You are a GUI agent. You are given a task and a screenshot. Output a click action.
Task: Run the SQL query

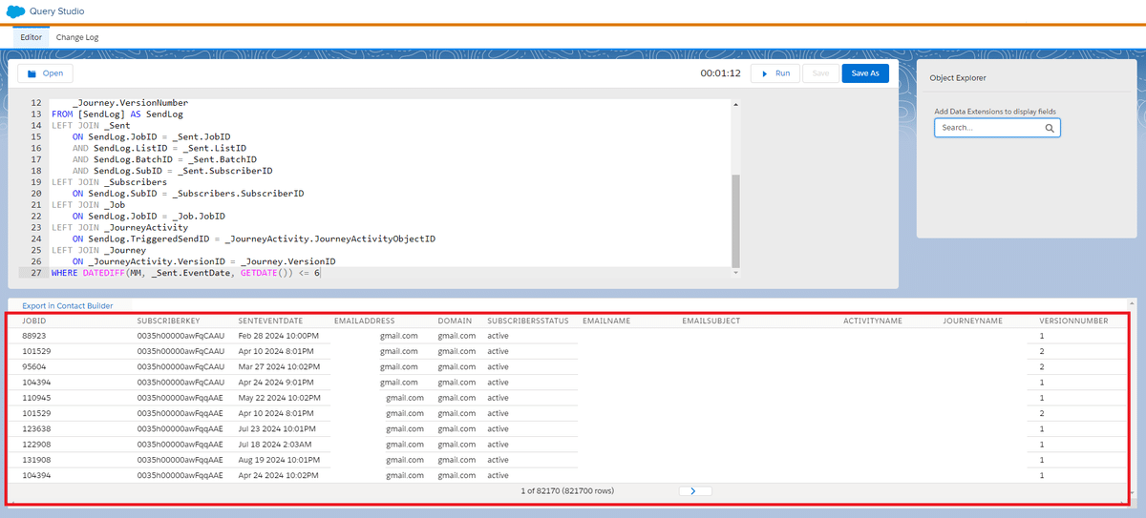click(775, 73)
